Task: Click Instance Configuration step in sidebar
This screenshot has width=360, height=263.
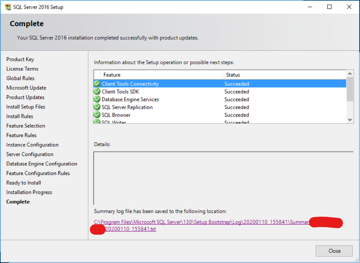Action: click(32, 145)
